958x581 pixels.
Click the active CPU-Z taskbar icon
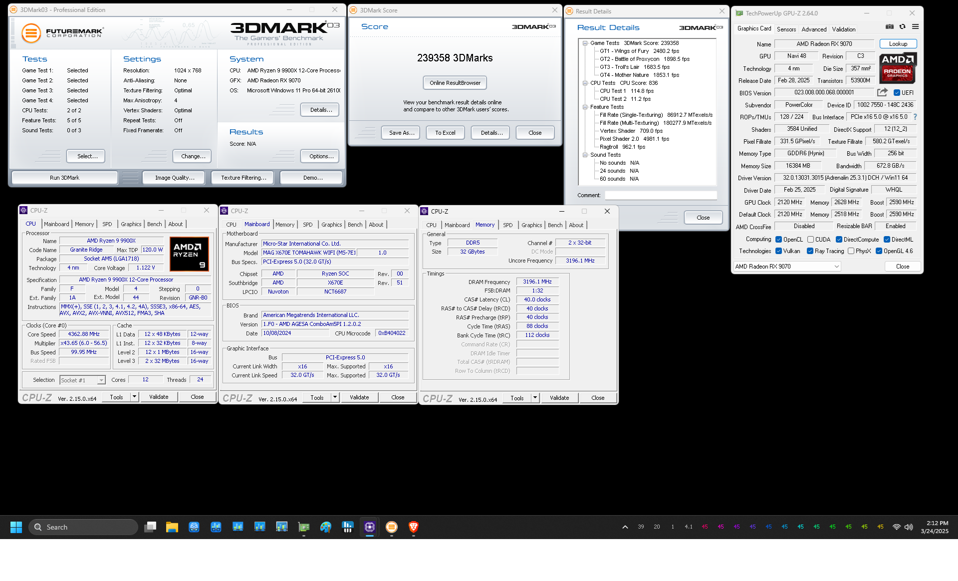coord(370,527)
